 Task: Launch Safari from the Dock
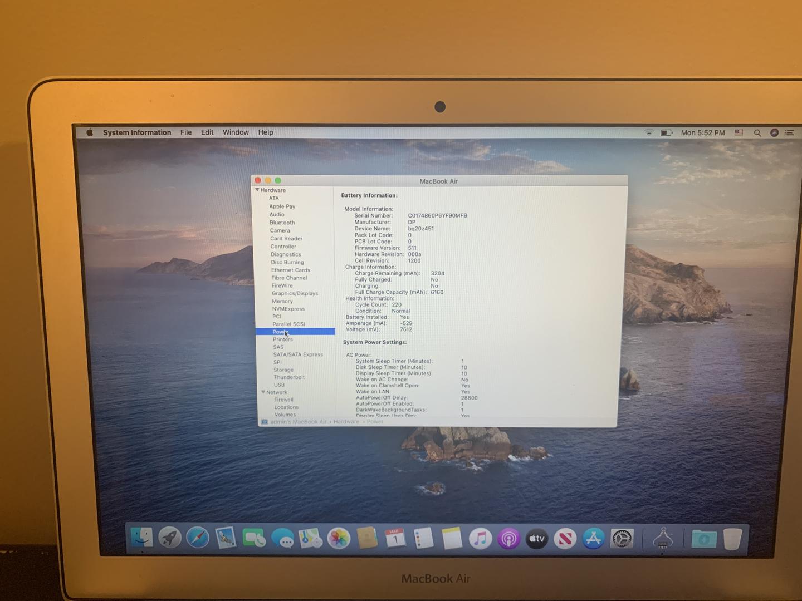(198, 538)
